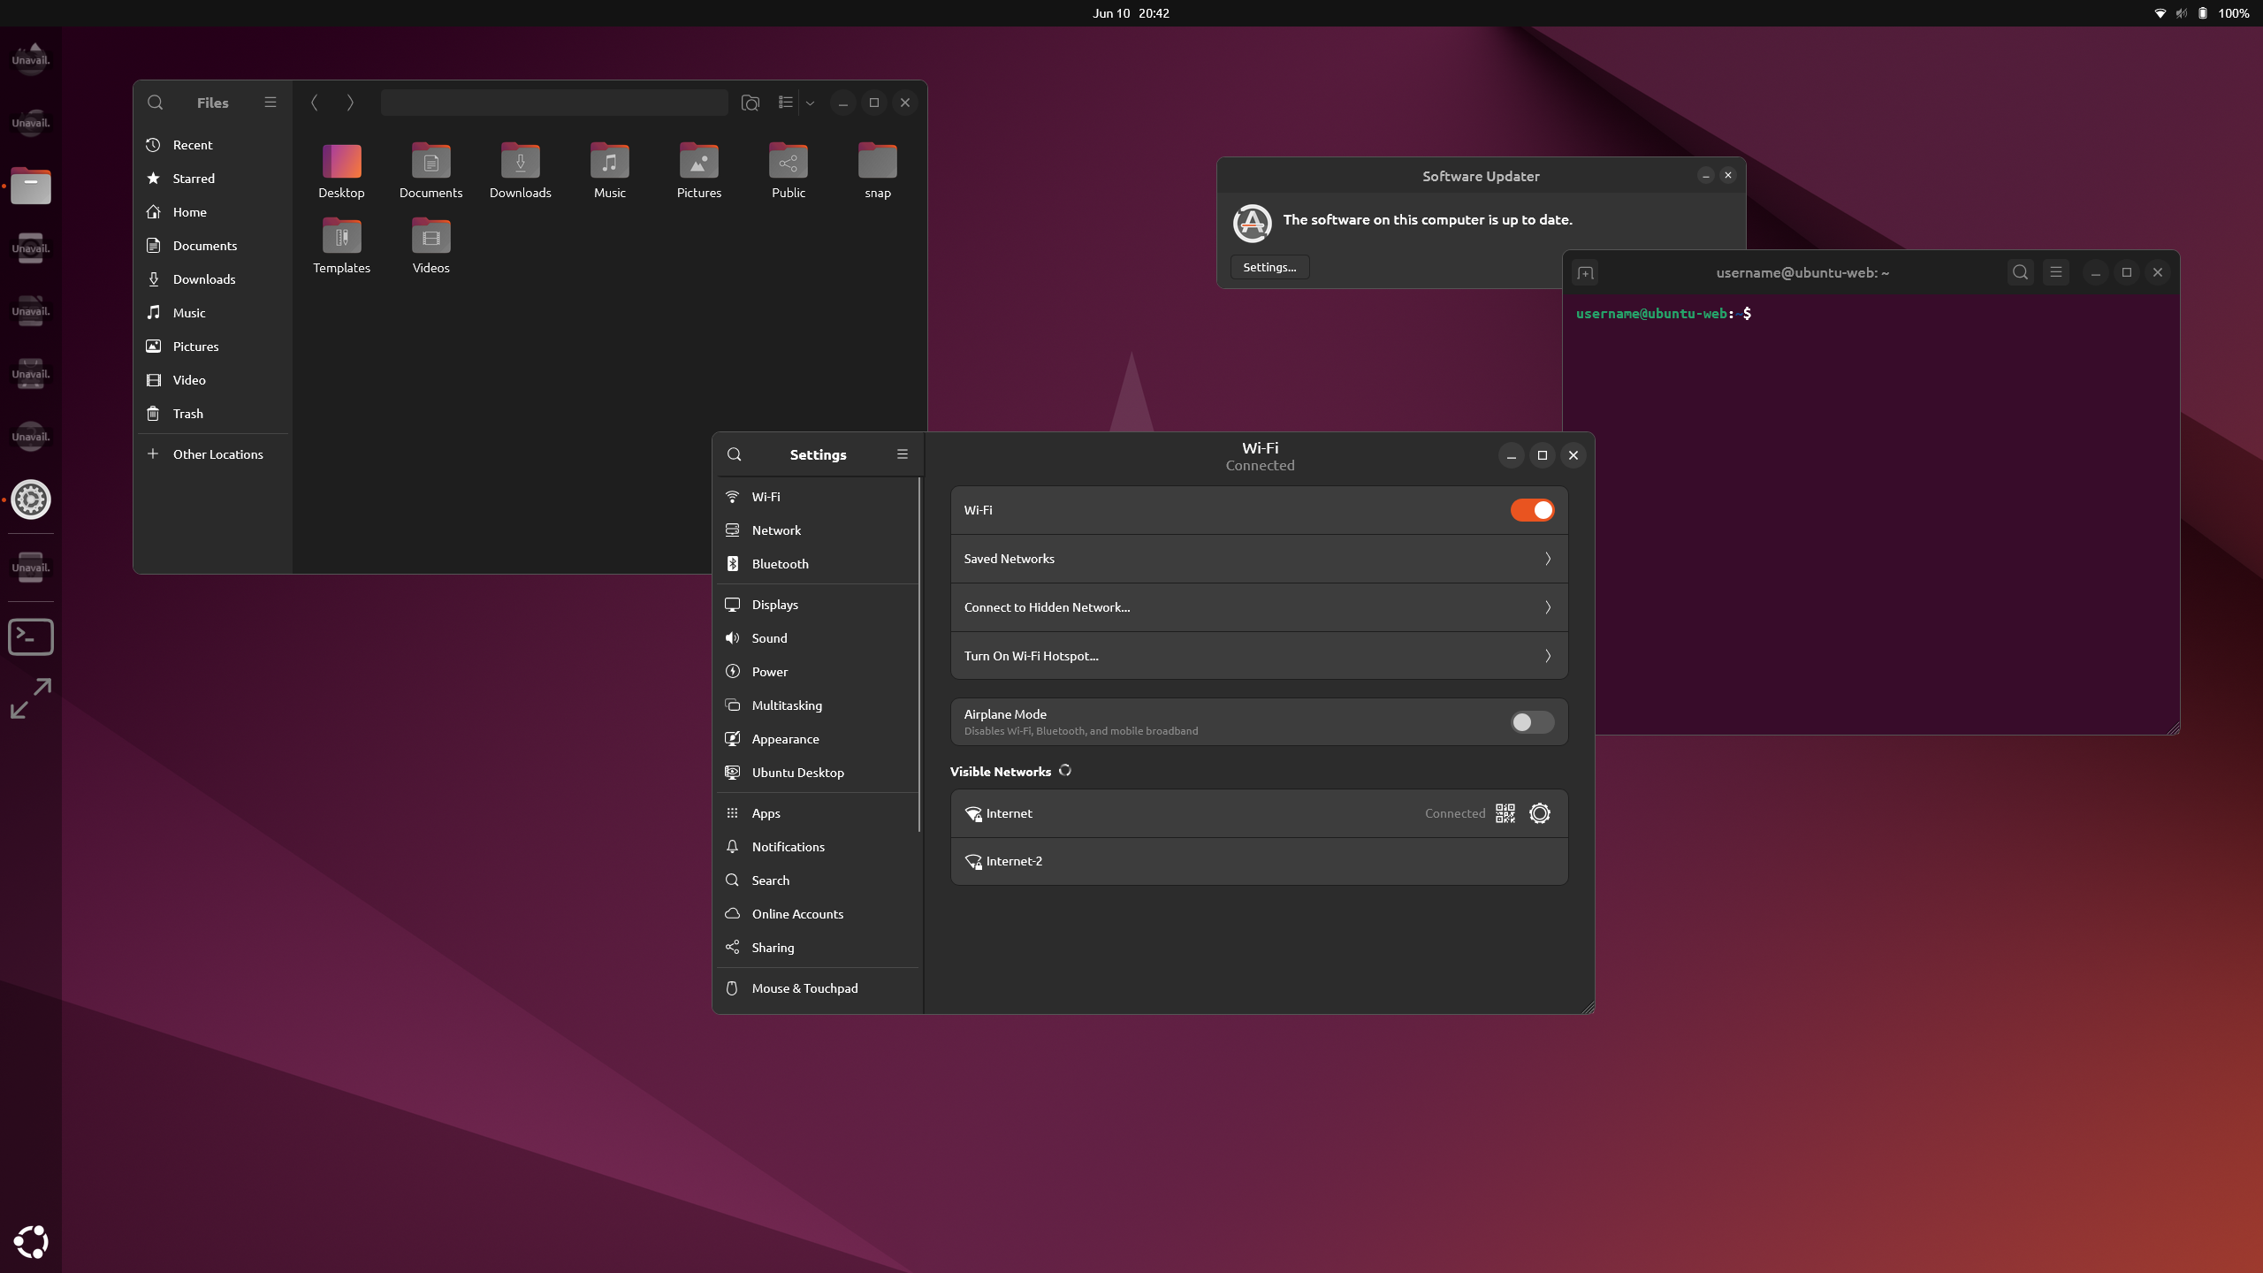
Task: Switch Files to list view icon
Action: tap(785, 103)
